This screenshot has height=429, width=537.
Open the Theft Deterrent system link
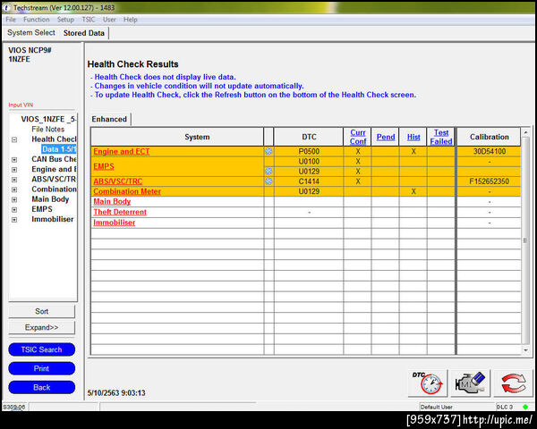pyautogui.click(x=120, y=212)
